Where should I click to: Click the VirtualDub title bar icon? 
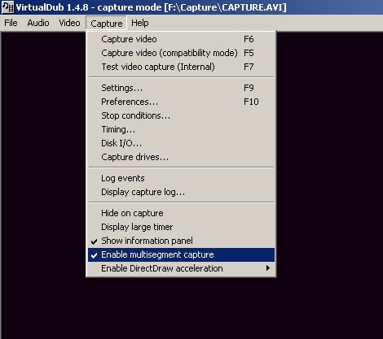point(7,7)
